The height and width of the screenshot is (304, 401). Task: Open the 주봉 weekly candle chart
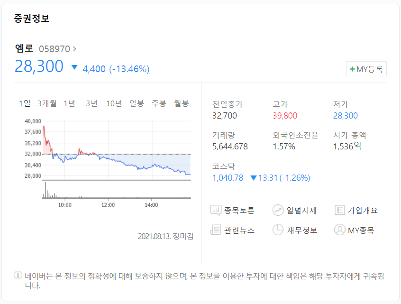coord(159,103)
